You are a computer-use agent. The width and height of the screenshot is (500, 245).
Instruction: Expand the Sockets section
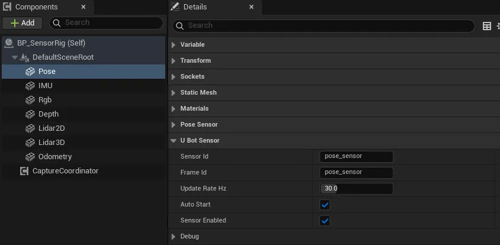pos(173,77)
